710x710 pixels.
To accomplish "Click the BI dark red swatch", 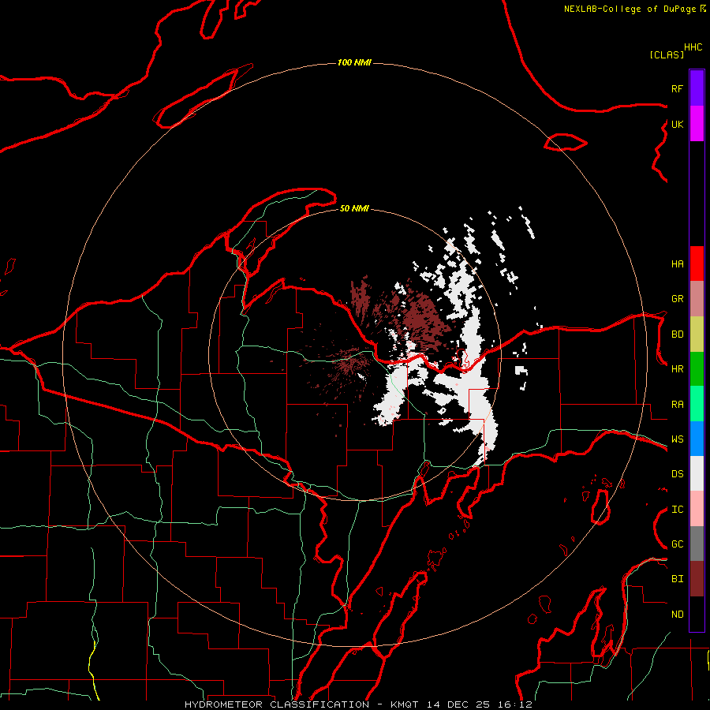I will pyautogui.click(x=697, y=579).
